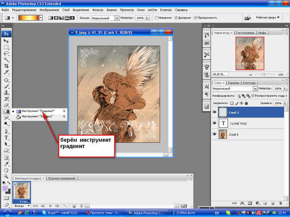The height and width of the screenshot is (217, 290).
Task: Hide the Слой 1 layer
Action: click(215, 112)
